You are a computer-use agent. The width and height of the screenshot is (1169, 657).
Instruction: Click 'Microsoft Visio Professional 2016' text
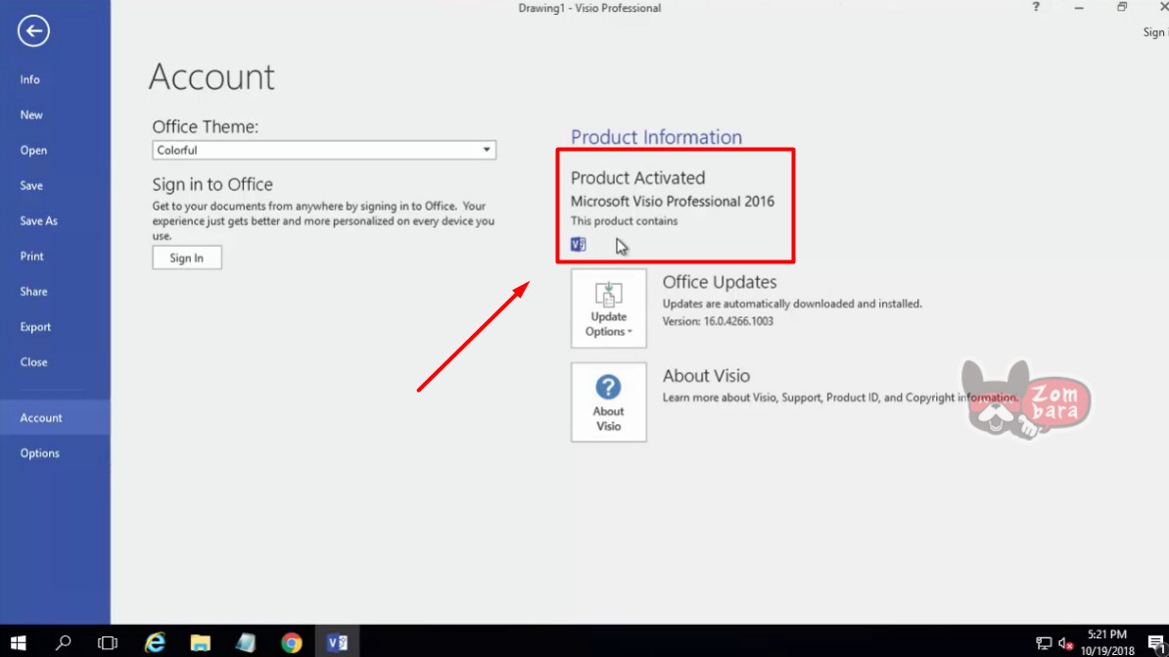[673, 202]
